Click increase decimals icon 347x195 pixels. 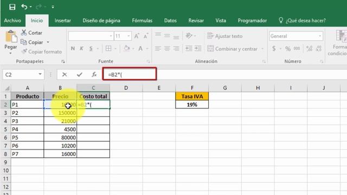click(x=309, y=48)
